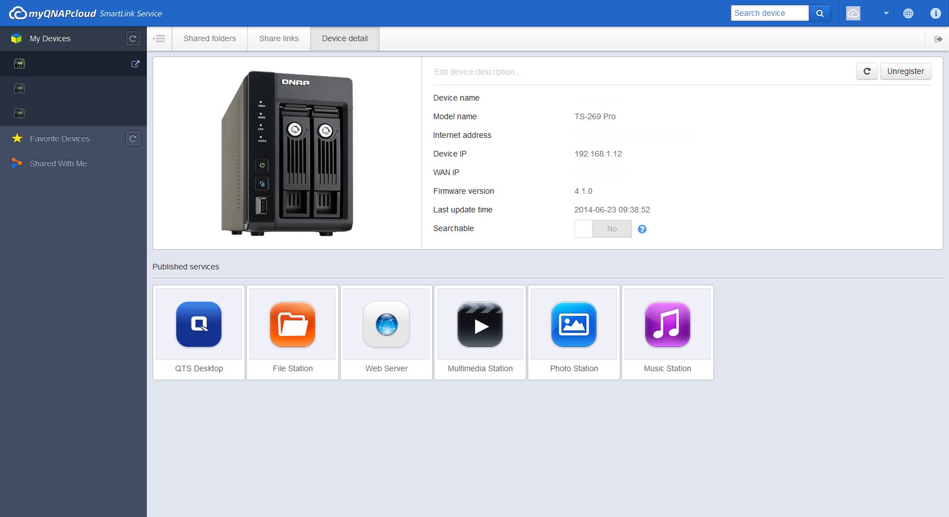
Task: Open the QTS Desktop service
Action: click(x=199, y=332)
